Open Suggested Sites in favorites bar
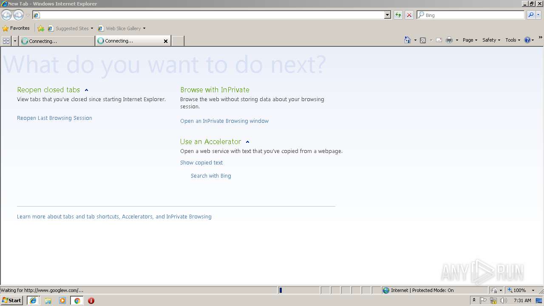 tap(71, 28)
